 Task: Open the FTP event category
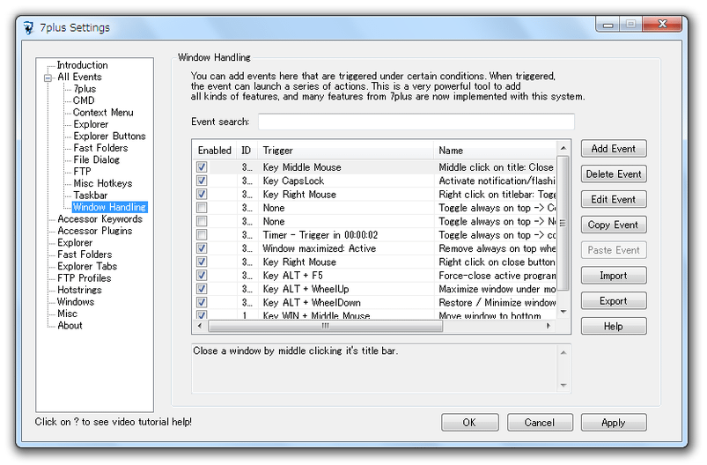(83, 172)
